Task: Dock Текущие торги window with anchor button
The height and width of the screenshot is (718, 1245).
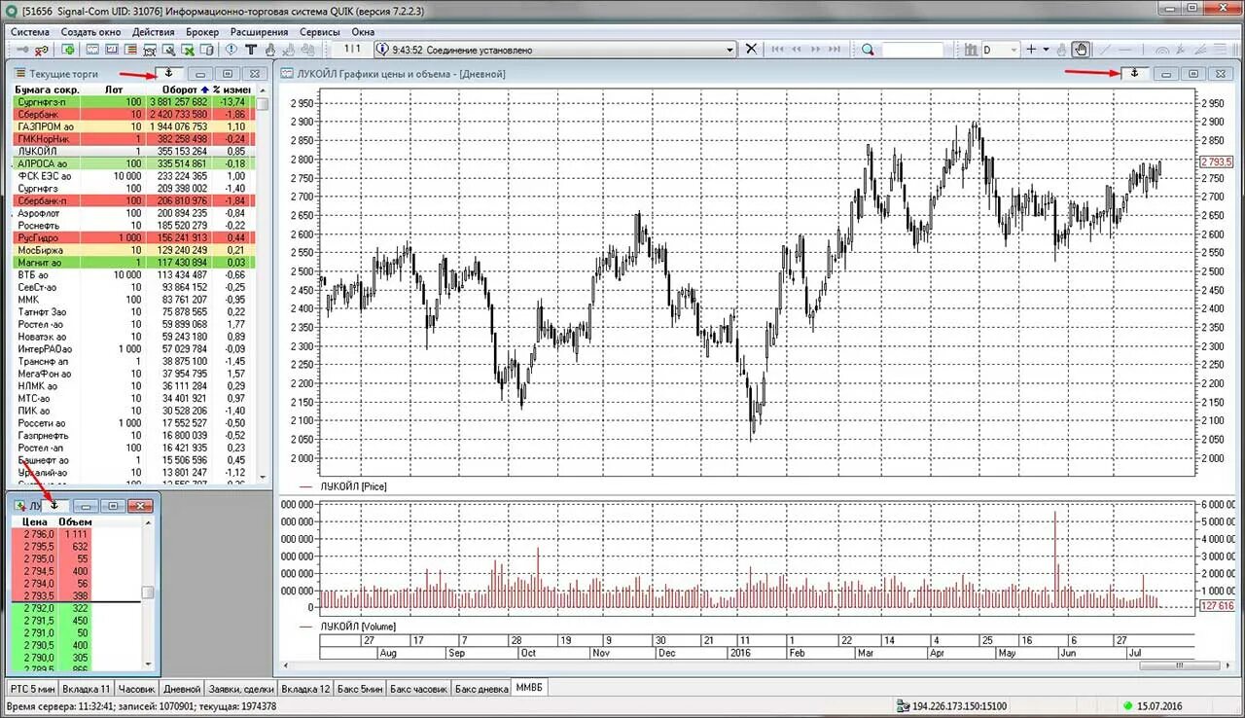Action: pyautogui.click(x=168, y=73)
